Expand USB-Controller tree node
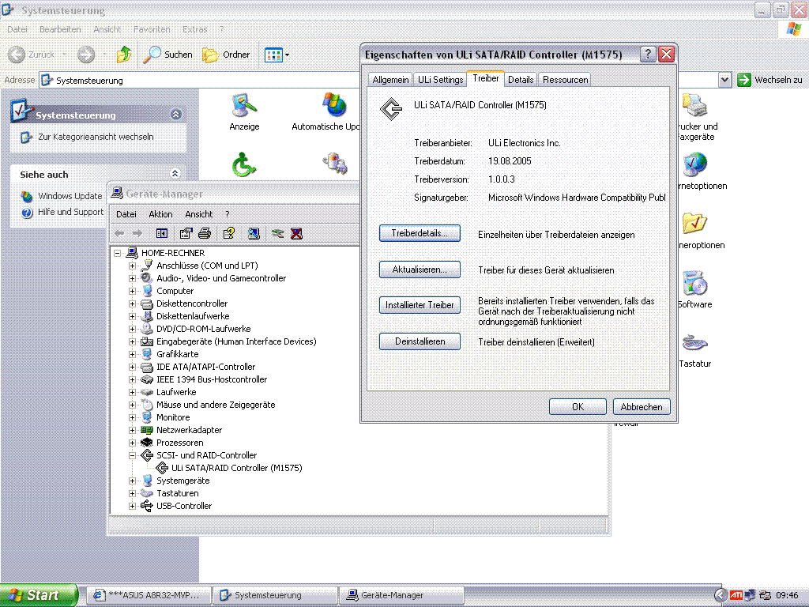The width and height of the screenshot is (809, 607). (132, 507)
